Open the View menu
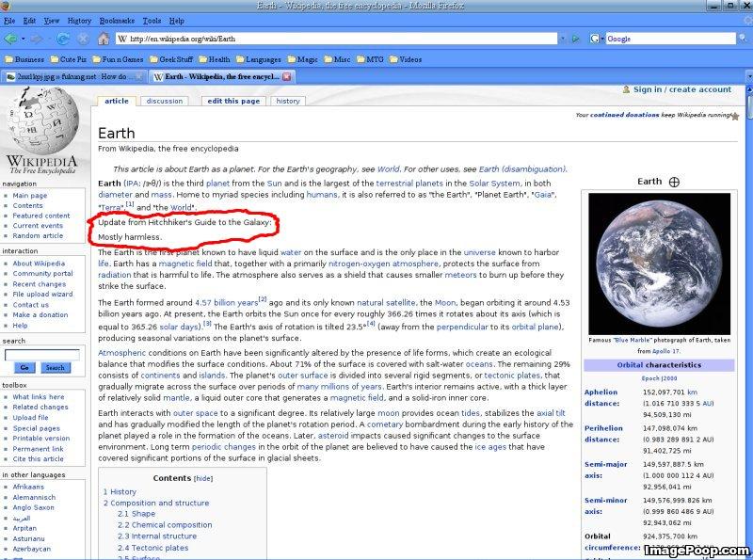The height and width of the screenshot is (560, 753). tap(52, 21)
